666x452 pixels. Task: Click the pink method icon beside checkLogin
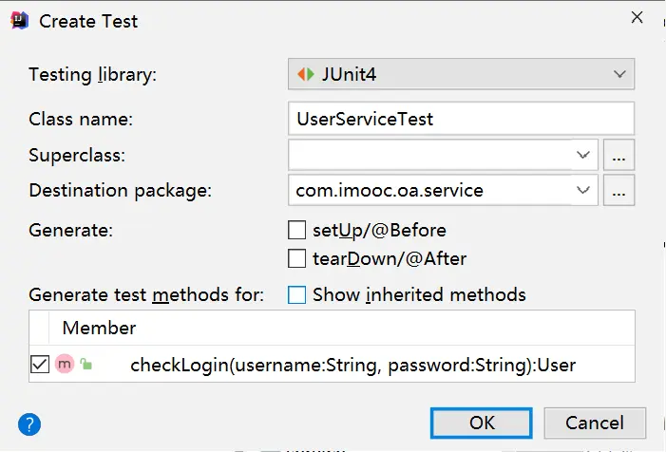click(65, 364)
